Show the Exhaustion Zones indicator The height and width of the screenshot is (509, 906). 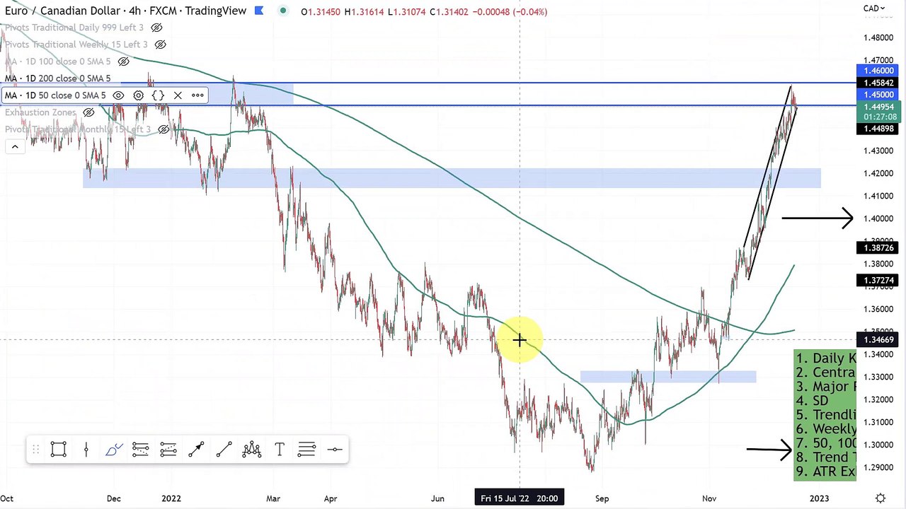pyautogui.click(x=88, y=112)
